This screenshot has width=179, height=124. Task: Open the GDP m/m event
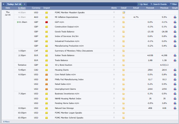point(59,22)
